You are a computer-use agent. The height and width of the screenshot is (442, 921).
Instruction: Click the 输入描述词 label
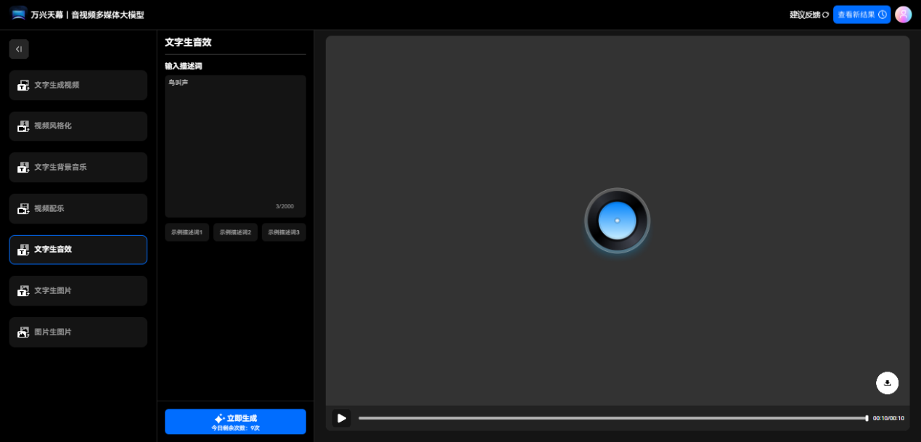coord(184,66)
